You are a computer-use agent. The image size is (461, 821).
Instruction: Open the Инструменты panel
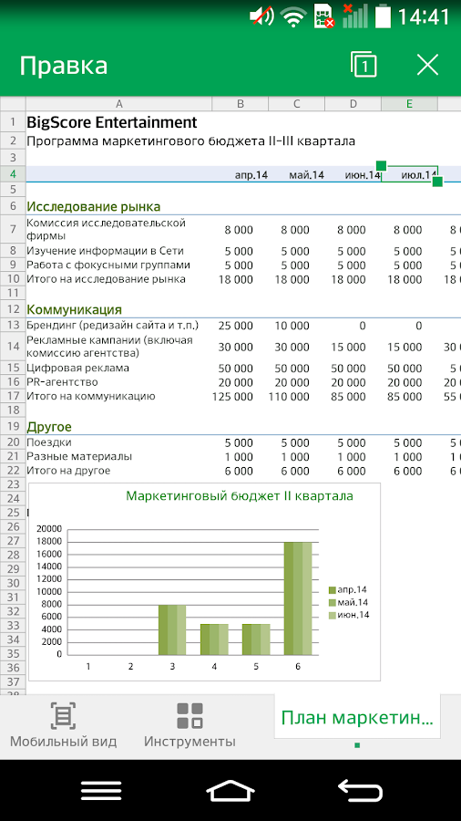(190, 726)
